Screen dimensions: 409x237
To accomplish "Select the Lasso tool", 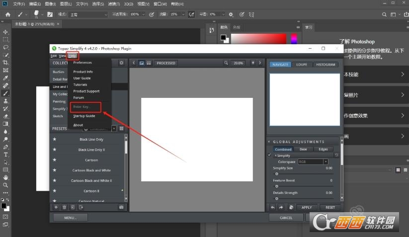I will (5, 47).
